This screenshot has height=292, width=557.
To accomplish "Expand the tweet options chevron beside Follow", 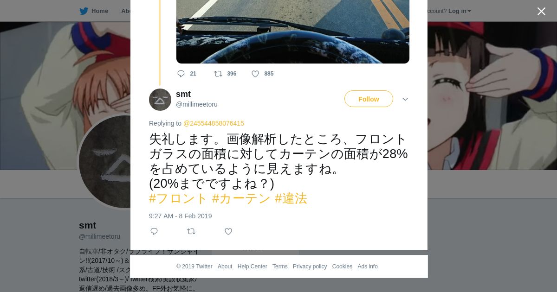I will point(405,99).
